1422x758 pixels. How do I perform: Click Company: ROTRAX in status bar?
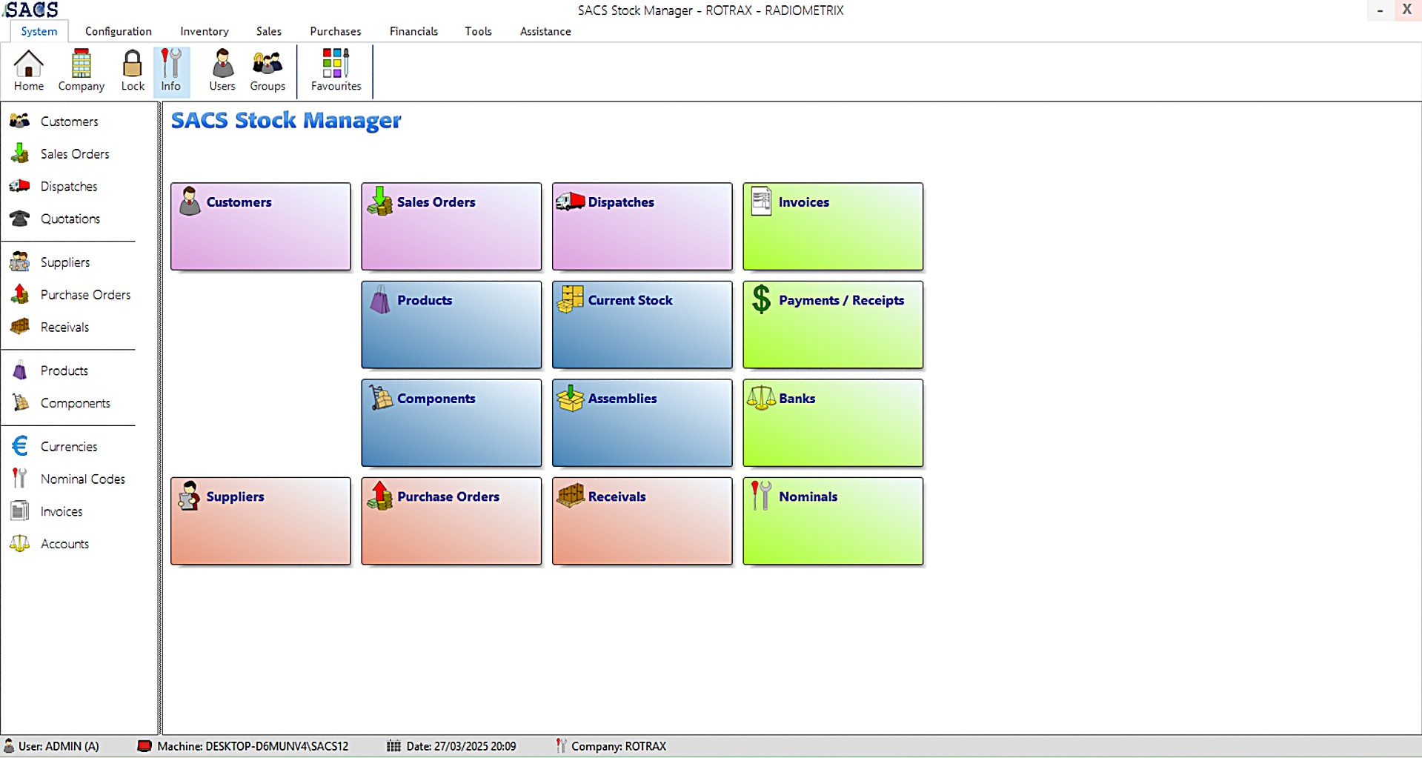(611, 746)
